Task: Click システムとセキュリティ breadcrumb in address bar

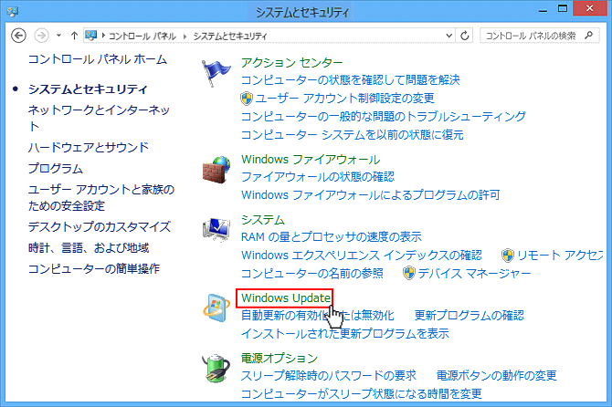Action: [230, 37]
